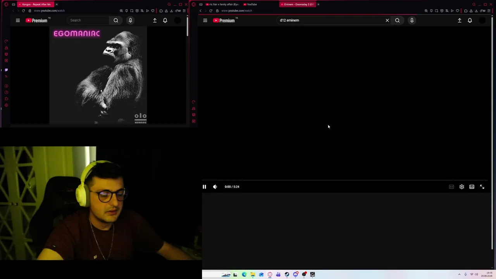Reload page in left browser window

[24, 11]
